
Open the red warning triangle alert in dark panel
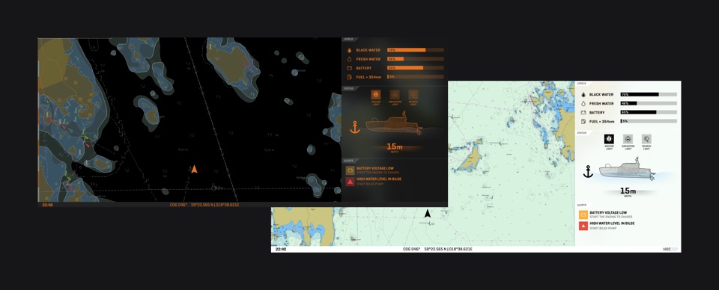click(350, 182)
